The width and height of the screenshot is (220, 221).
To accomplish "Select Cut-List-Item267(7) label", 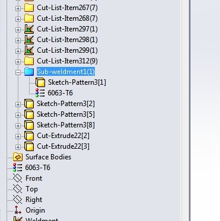I will tap(67, 8).
